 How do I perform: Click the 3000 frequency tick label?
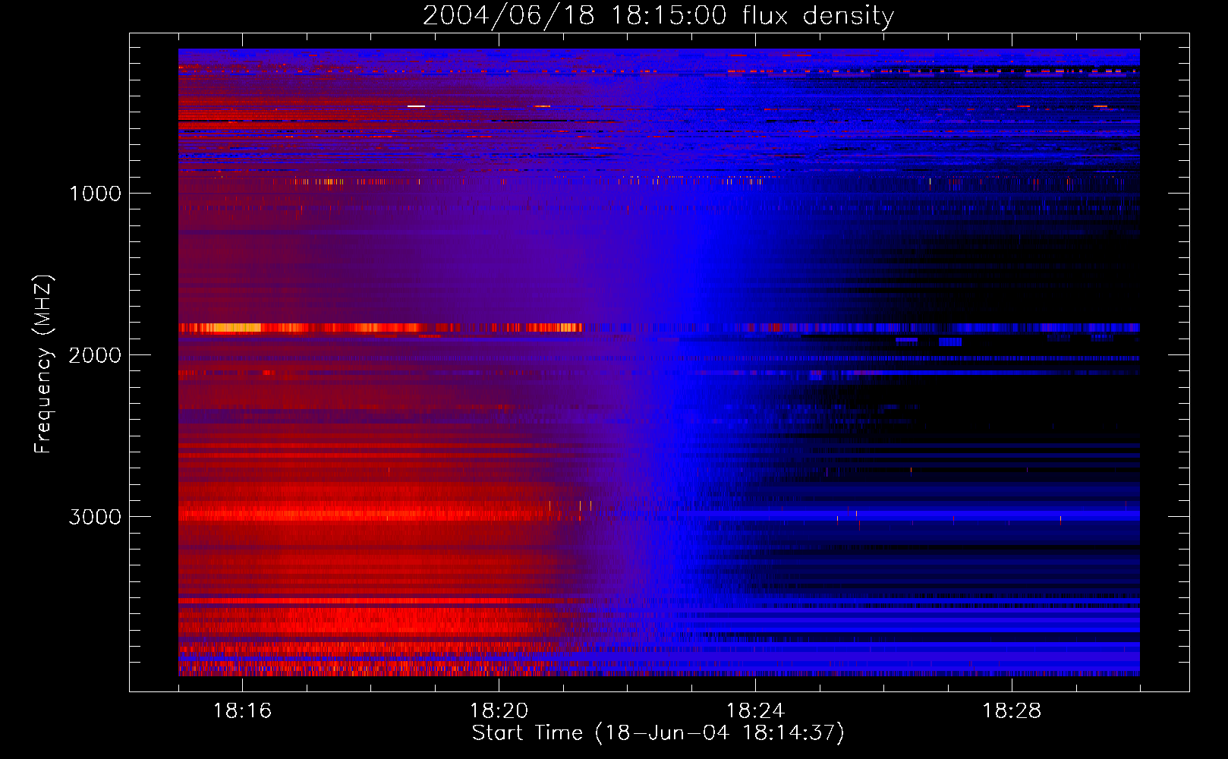click(95, 517)
